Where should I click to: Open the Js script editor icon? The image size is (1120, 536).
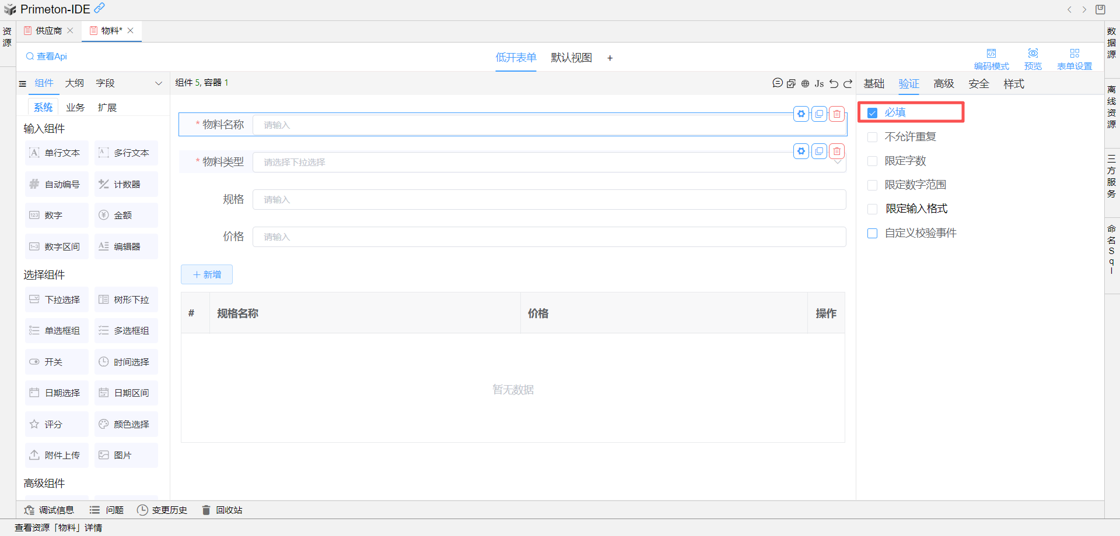[x=819, y=83]
